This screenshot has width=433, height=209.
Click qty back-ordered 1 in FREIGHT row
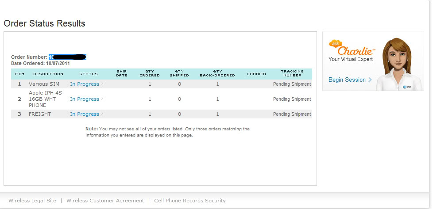(217, 114)
